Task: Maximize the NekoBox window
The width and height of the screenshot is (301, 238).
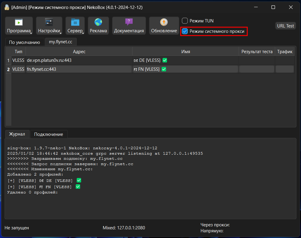Action: point(273,7)
